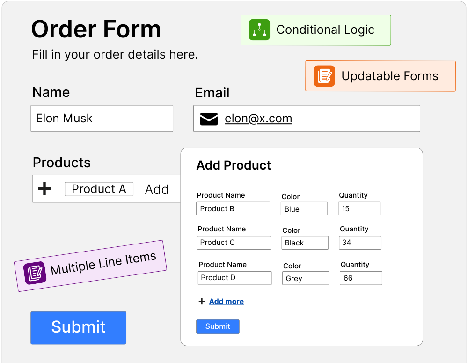
Task: Click the small plus icon before Add more
Action: [x=202, y=302]
